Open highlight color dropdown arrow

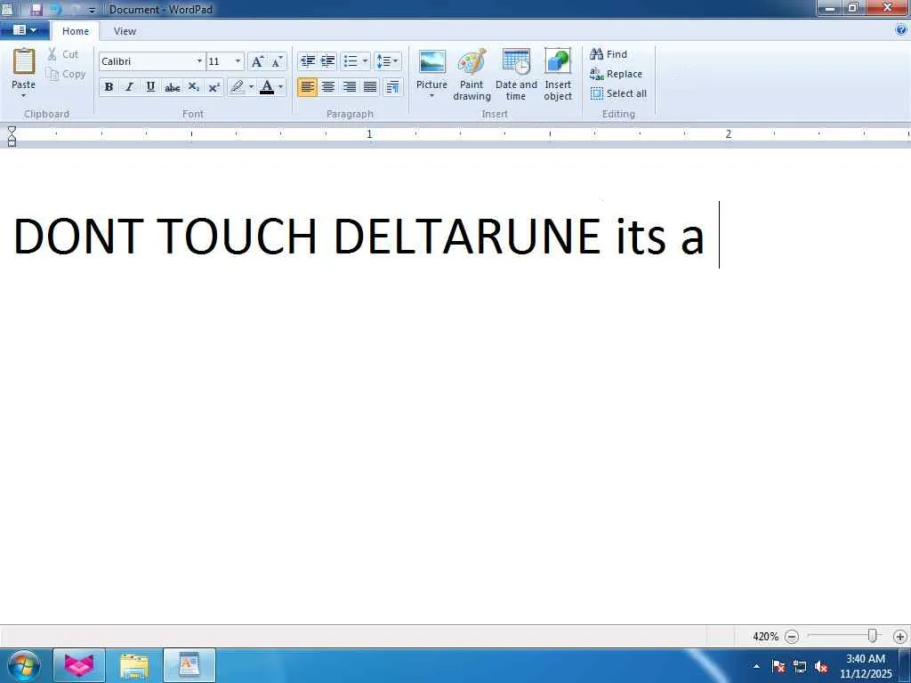pos(251,87)
